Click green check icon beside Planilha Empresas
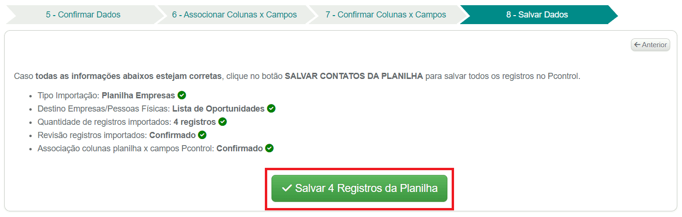The width and height of the screenshot is (682, 217). 182,95
